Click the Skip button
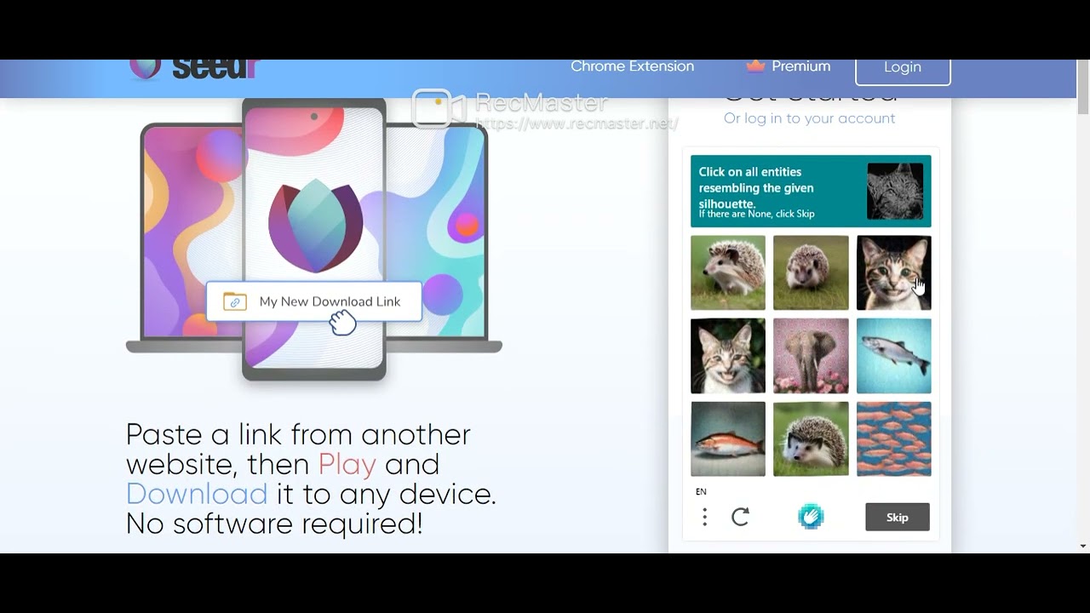The width and height of the screenshot is (1090, 613). (x=898, y=517)
